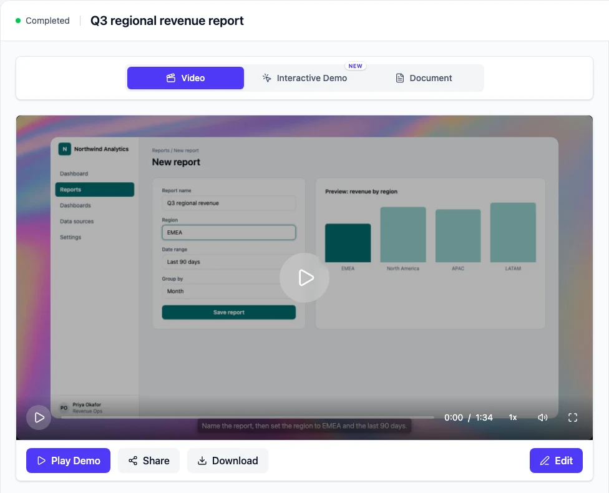Click the small play icon in player controls
The image size is (609, 493).
[x=39, y=417]
